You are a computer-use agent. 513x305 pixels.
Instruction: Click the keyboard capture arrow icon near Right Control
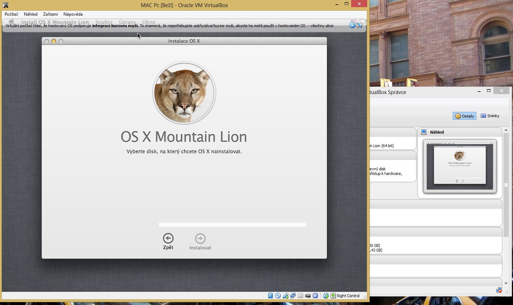pyautogui.click(x=333, y=296)
